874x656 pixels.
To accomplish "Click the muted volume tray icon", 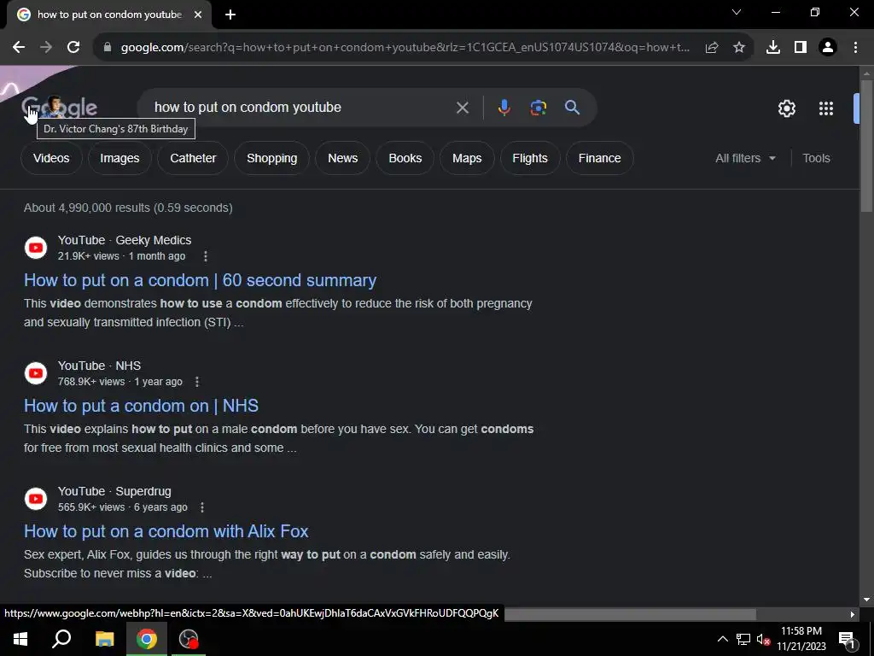I will 763,640.
